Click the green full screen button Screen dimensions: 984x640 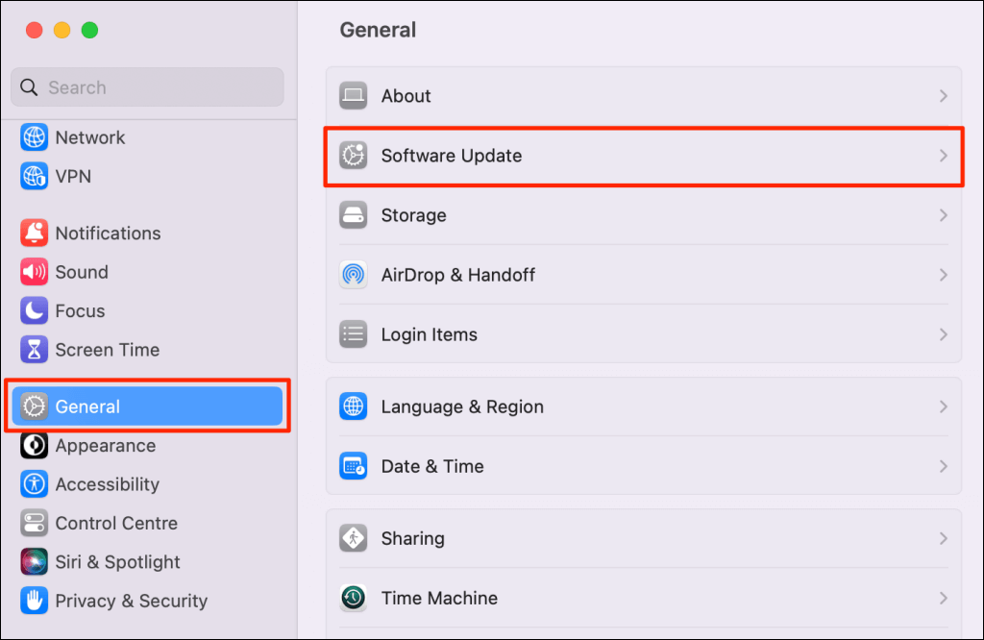pyautogui.click(x=89, y=30)
